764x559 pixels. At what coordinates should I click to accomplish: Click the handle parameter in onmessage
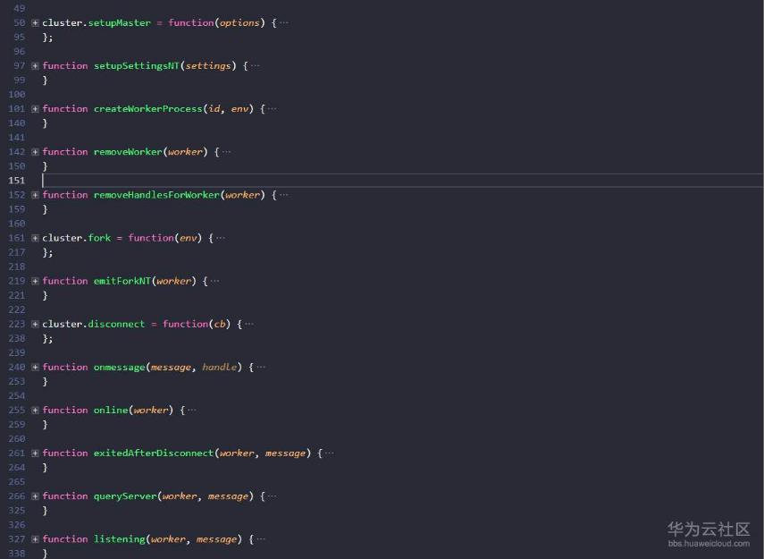pos(220,368)
